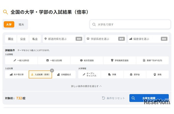Click the location pin icon

click(46, 39)
